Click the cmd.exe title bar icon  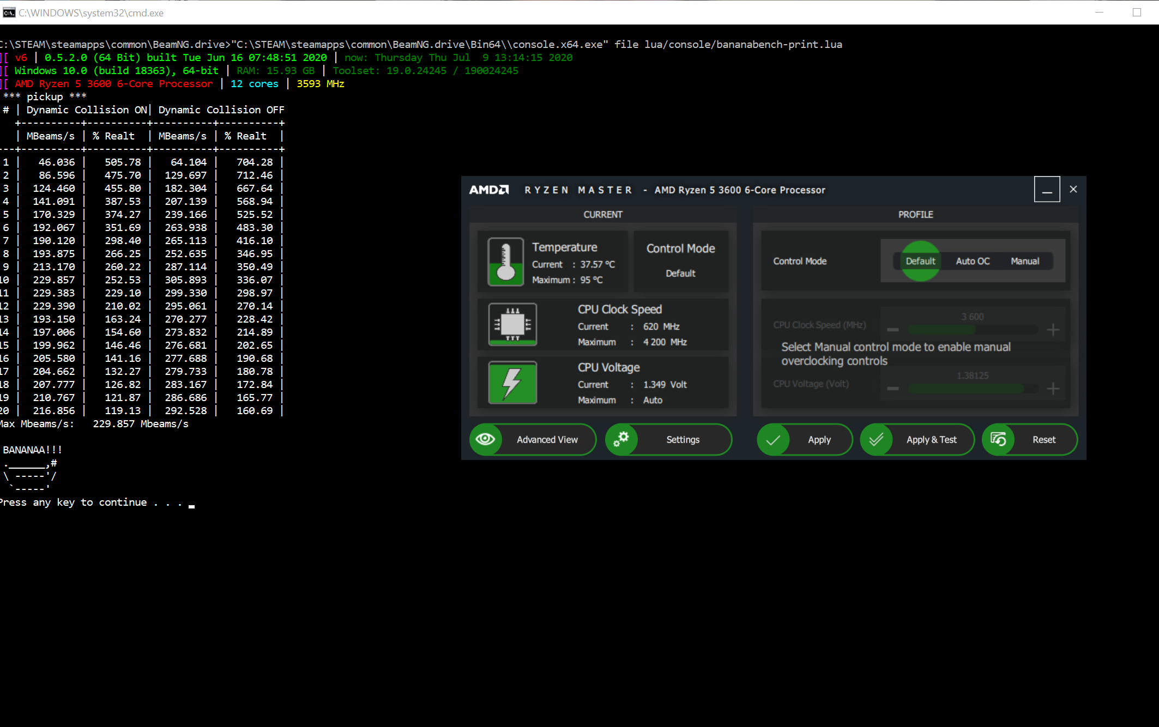[x=9, y=13]
